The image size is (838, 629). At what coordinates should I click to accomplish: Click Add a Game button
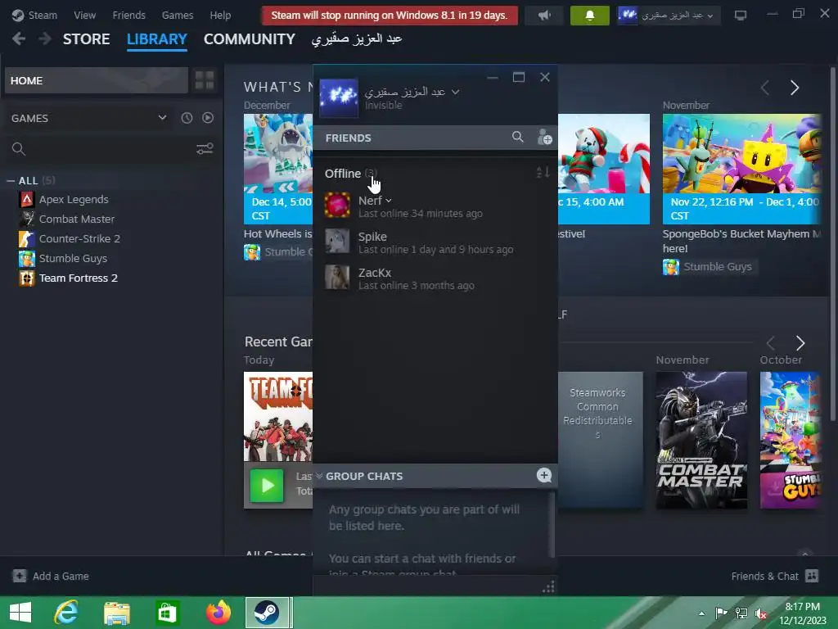point(51,576)
